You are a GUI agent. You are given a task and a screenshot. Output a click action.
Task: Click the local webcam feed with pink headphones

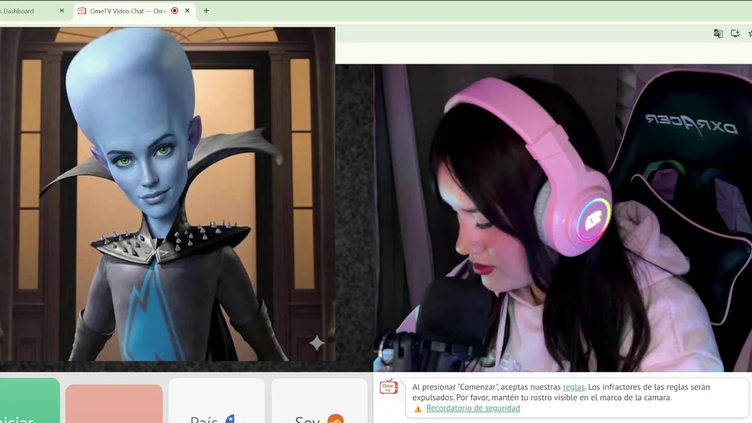[563, 218]
